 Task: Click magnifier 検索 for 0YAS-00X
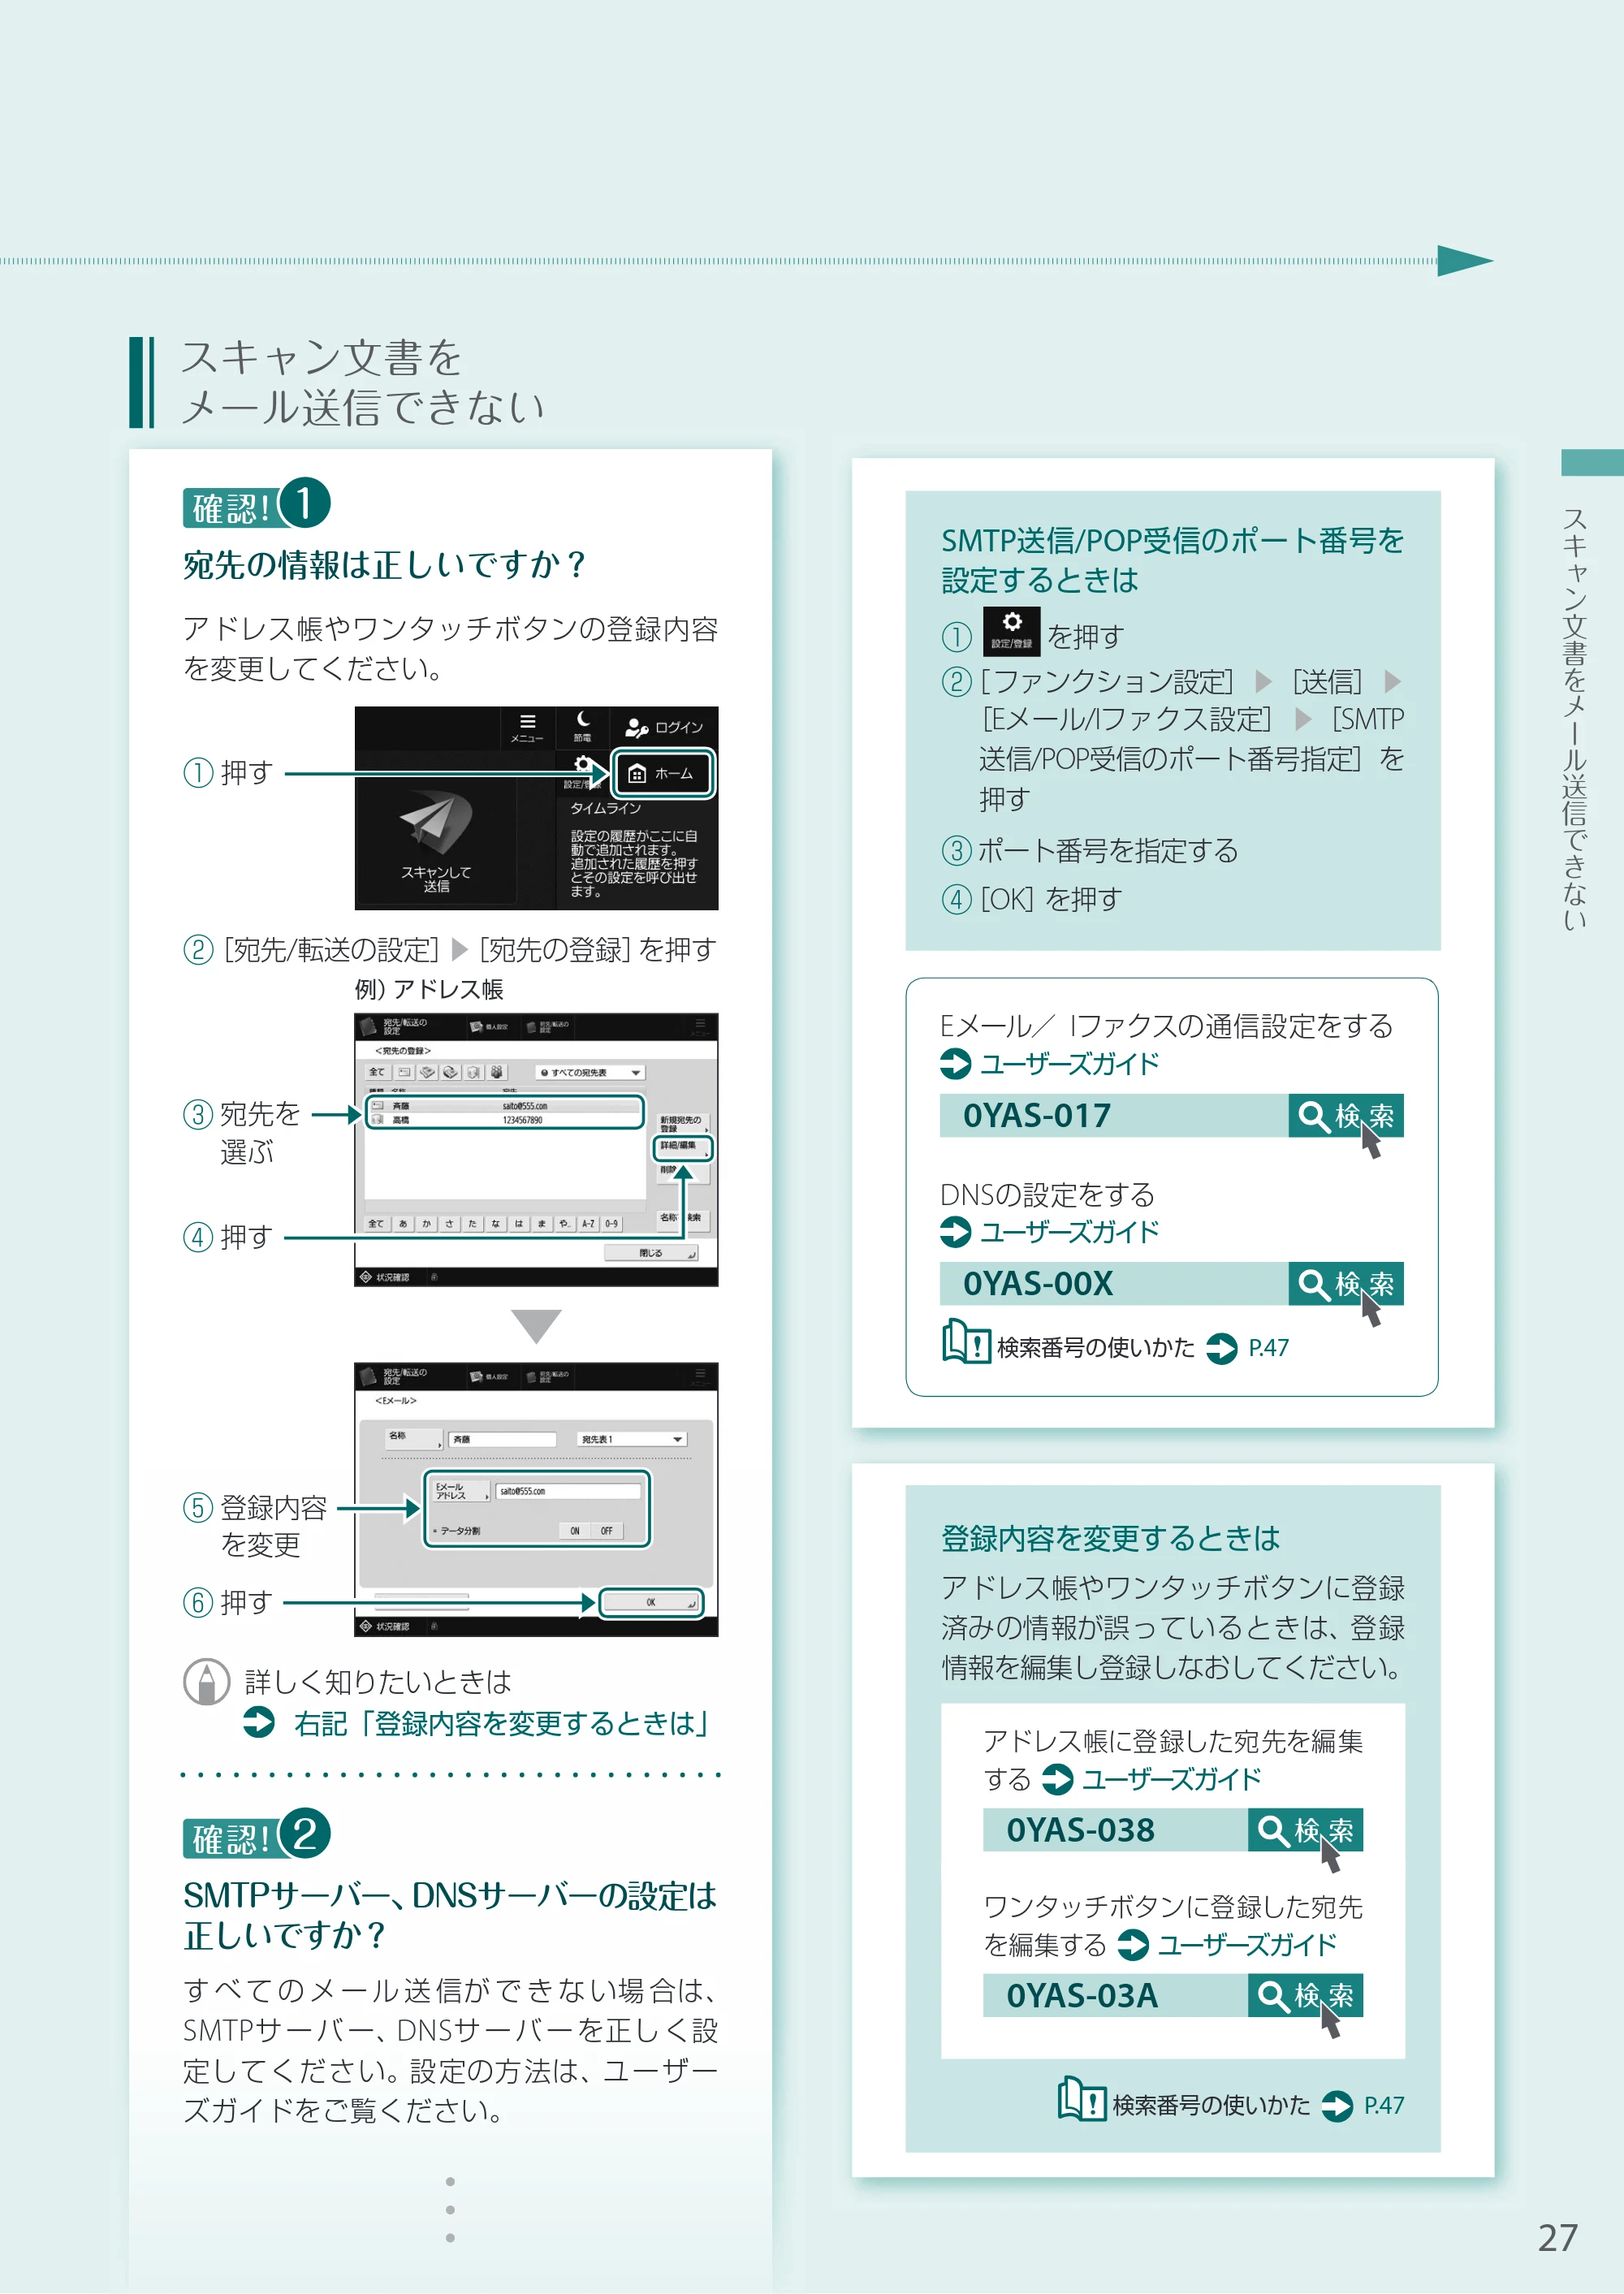[x=1345, y=1284]
